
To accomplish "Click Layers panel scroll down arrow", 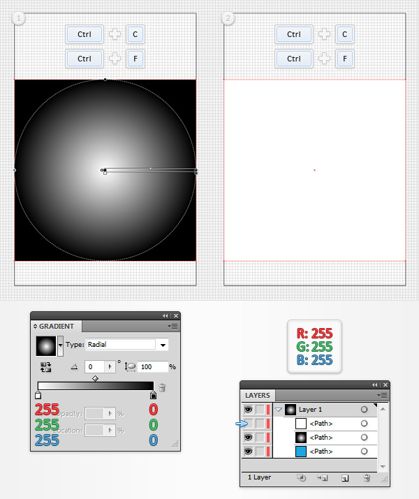I will pos(383,466).
